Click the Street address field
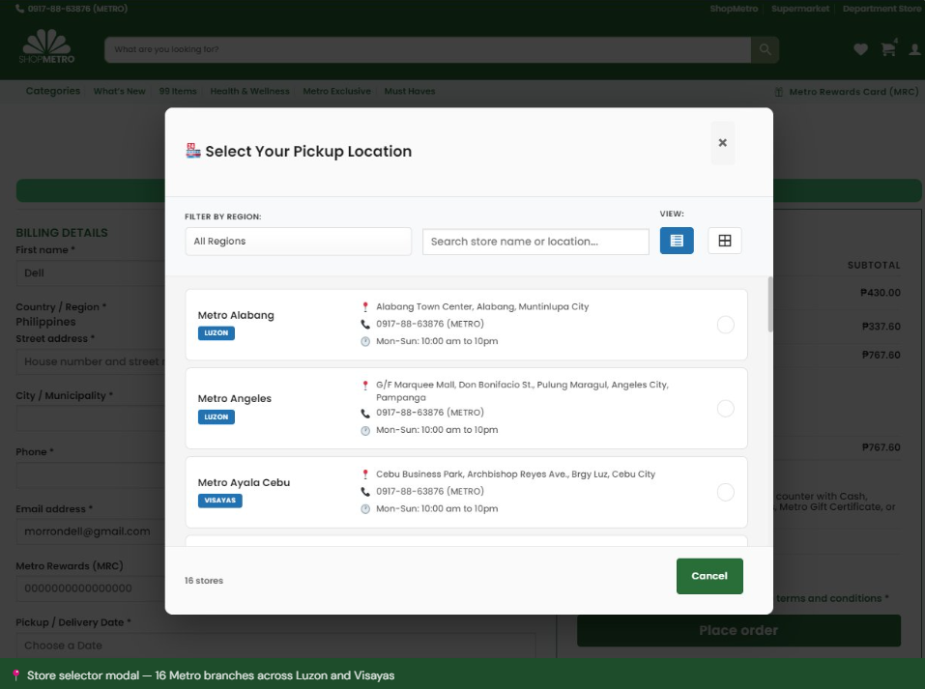Viewport: 925px width, 689px height. (90, 361)
